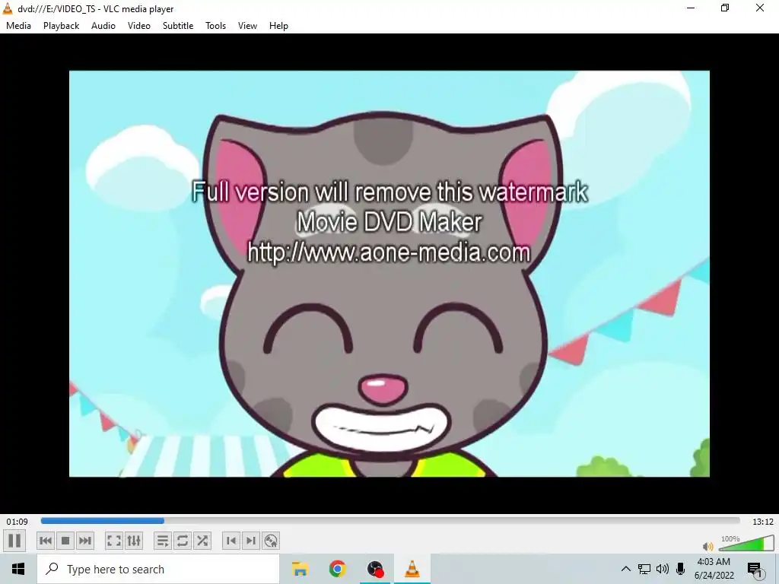Open Google Chrome from taskbar
This screenshot has height=584, width=779.
pos(337,569)
